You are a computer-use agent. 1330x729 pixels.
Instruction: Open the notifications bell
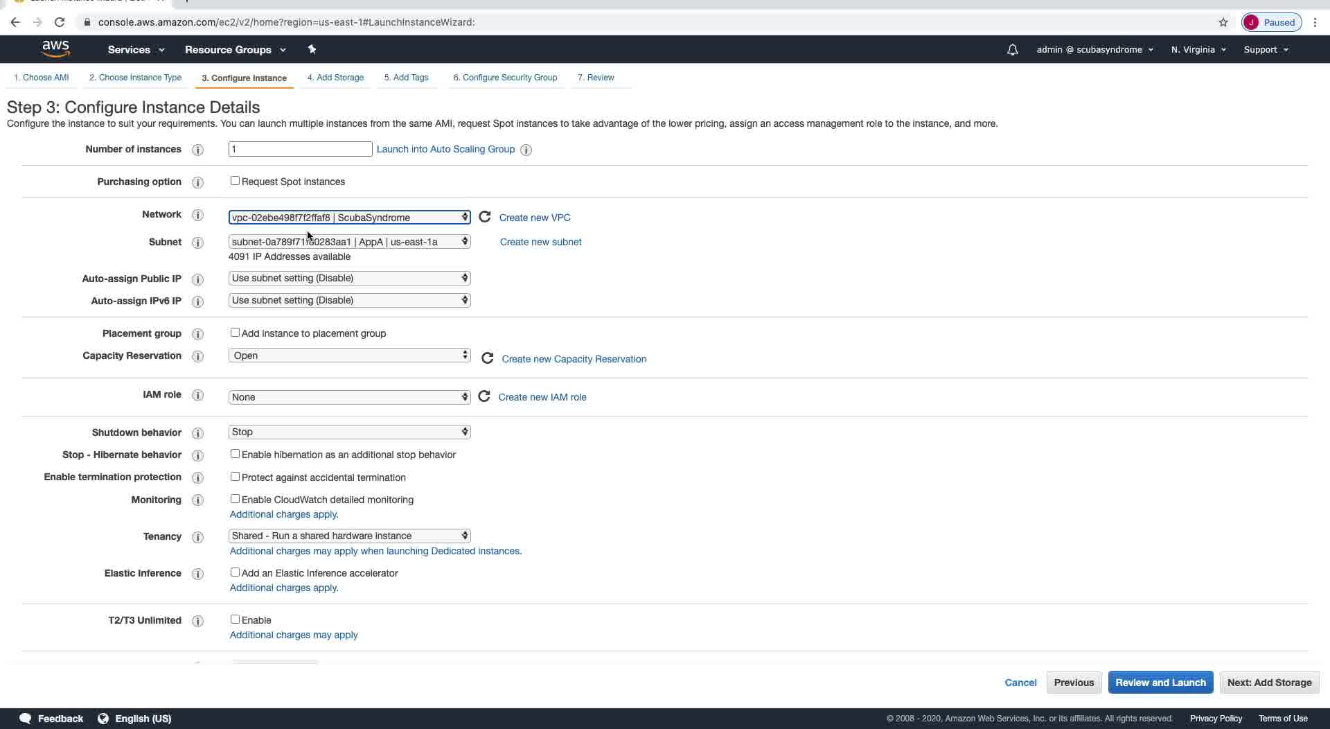point(1012,50)
